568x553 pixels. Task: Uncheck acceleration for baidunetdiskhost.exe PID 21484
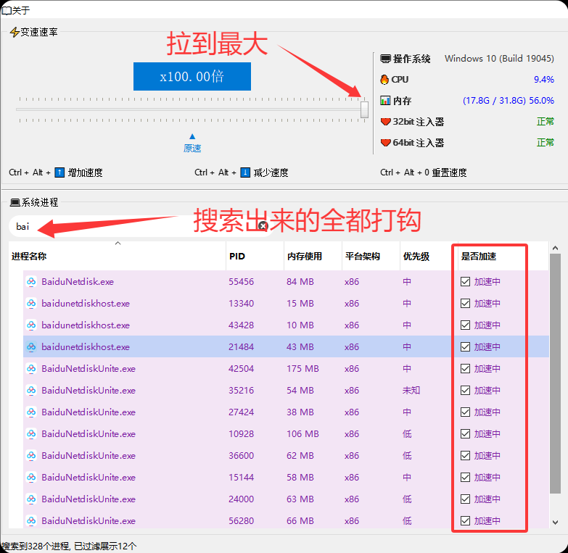[465, 346]
